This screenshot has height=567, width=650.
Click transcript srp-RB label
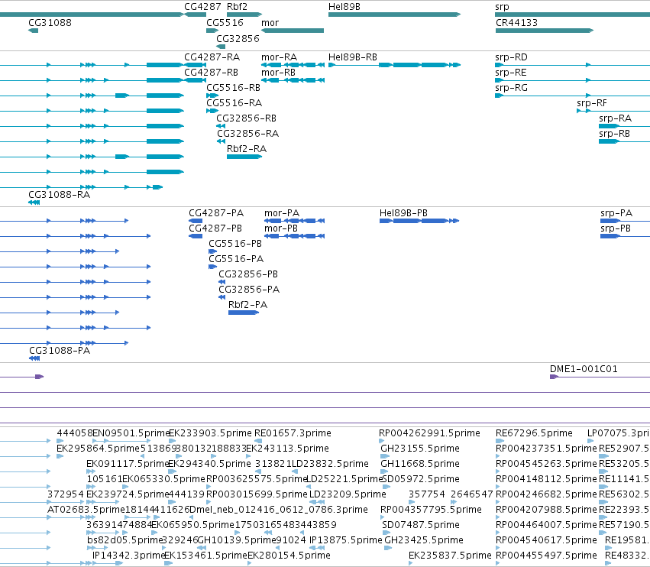(614, 134)
